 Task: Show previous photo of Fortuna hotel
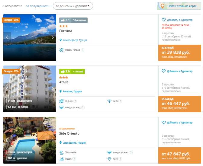[7, 37]
